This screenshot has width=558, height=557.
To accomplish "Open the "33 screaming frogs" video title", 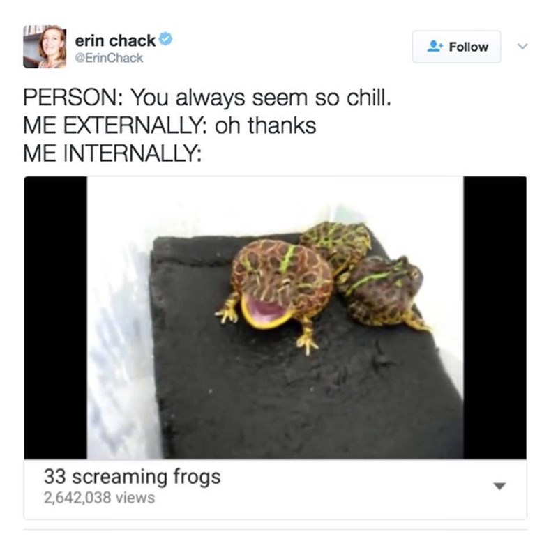I will pyautogui.click(x=132, y=478).
